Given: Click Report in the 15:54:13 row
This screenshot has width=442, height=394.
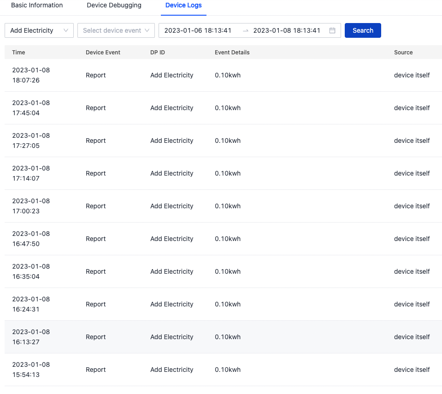Looking at the screenshot, I should (95, 370).
